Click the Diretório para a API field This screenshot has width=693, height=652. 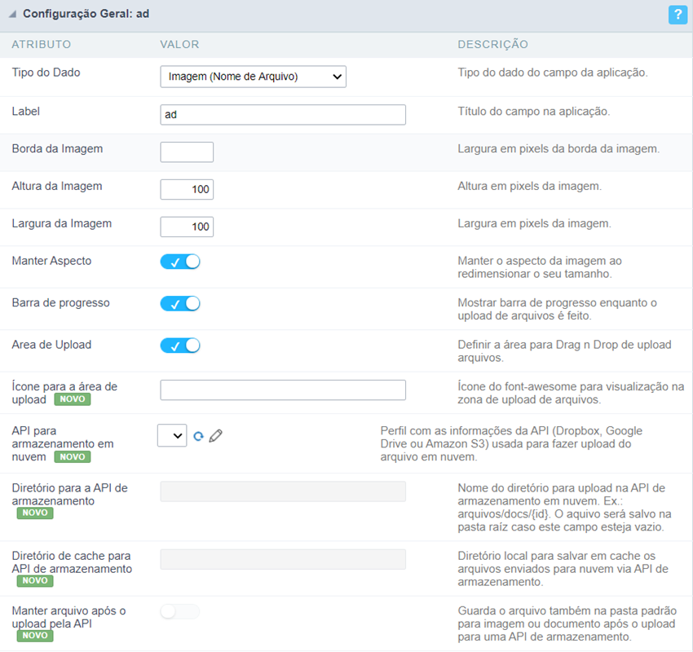tap(283, 491)
